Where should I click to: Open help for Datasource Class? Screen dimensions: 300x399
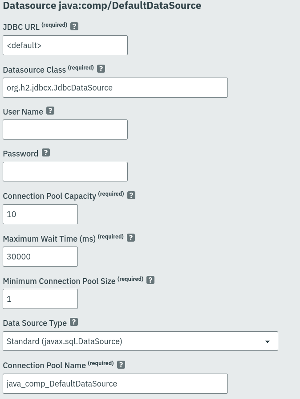(101, 69)
